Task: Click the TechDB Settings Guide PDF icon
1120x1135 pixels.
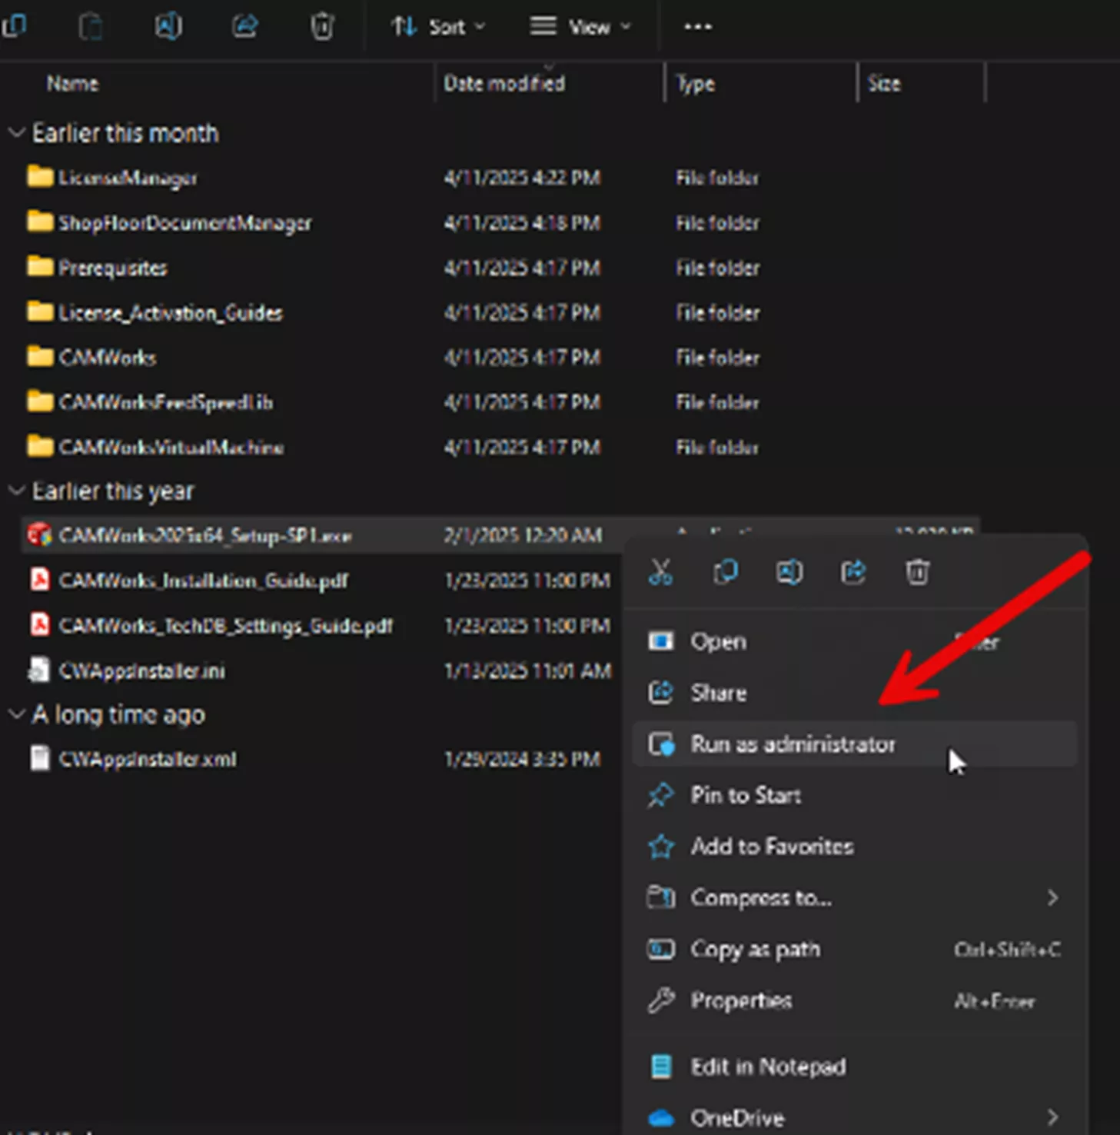Action: [40, 624]
